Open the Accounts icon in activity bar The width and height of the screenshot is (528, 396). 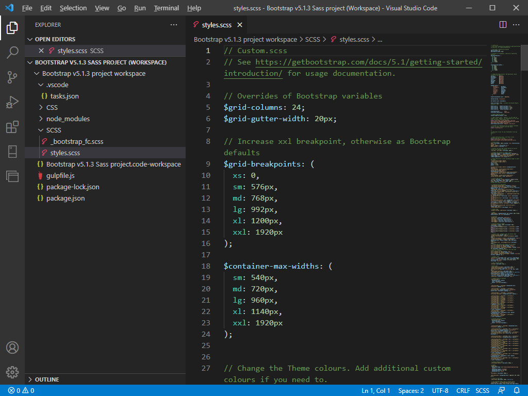tap(12, 348)
